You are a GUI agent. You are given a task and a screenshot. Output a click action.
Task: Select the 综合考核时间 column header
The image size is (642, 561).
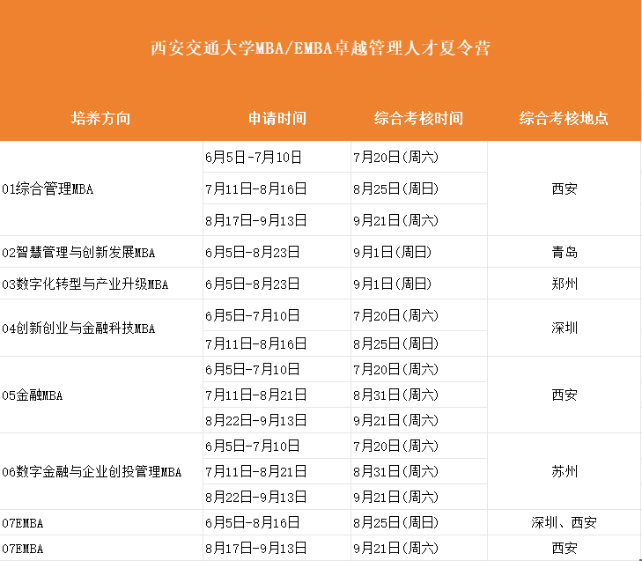[x=418, y=118]
